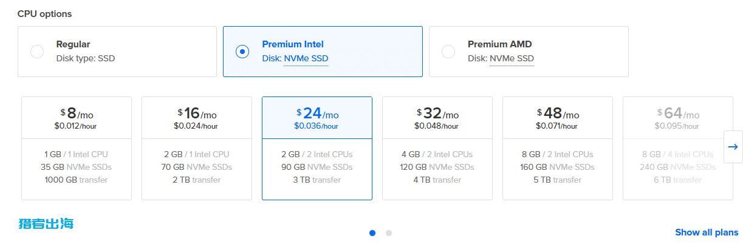The height and width of the screenshot is (247, 743).
Task: Click the NVMe SSD link under Premium Intel
Action: (x=306, y=59)
